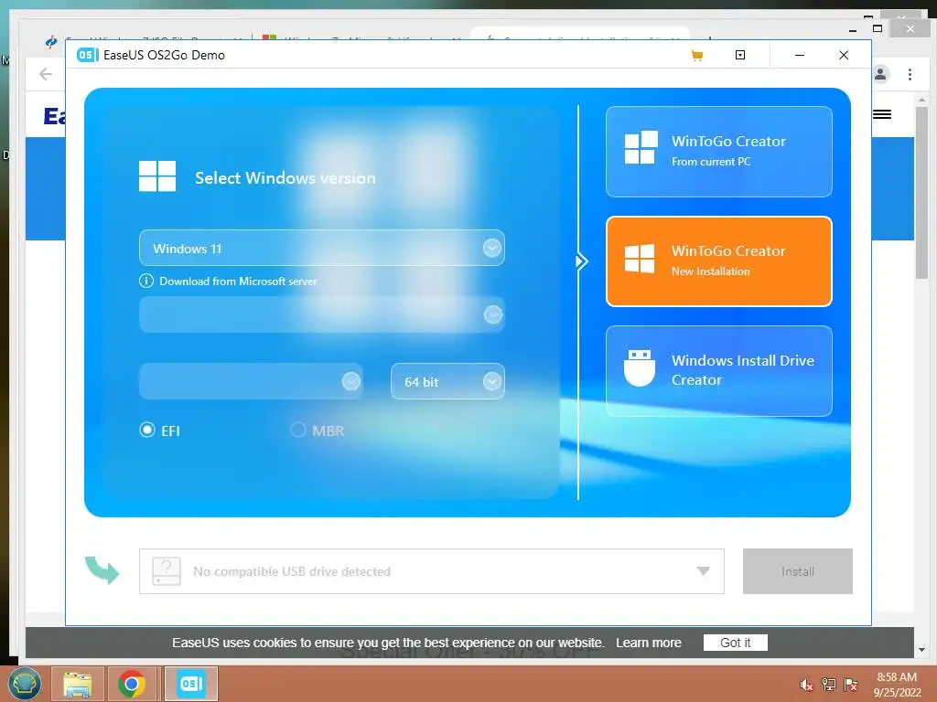Click the grayed Install button
Screen dimensions: 937x702
pyautogui.click(x=798, y=571)
